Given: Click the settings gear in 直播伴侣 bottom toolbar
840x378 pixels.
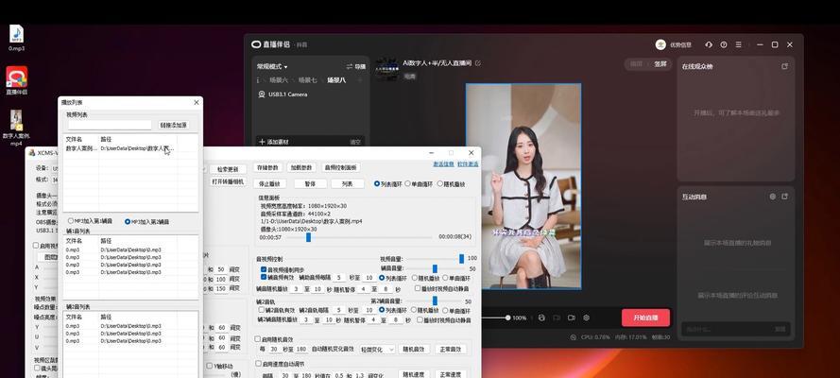Looking at the screenshot, I should tap(586, 318).
